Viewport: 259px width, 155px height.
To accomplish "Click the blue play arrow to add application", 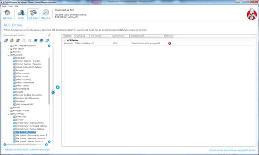I will click(58, 87).
